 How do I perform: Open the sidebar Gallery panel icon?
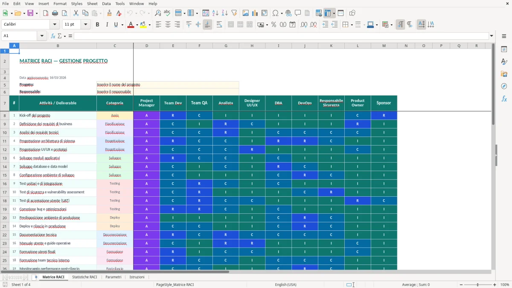click(x=504, y=74)
